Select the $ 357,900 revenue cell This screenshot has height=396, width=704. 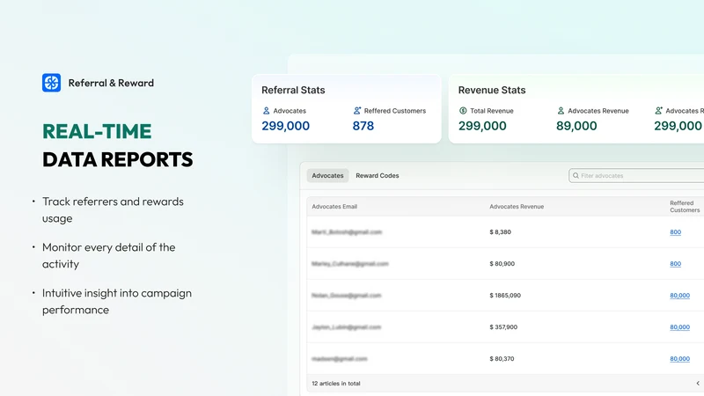[503, 326]
